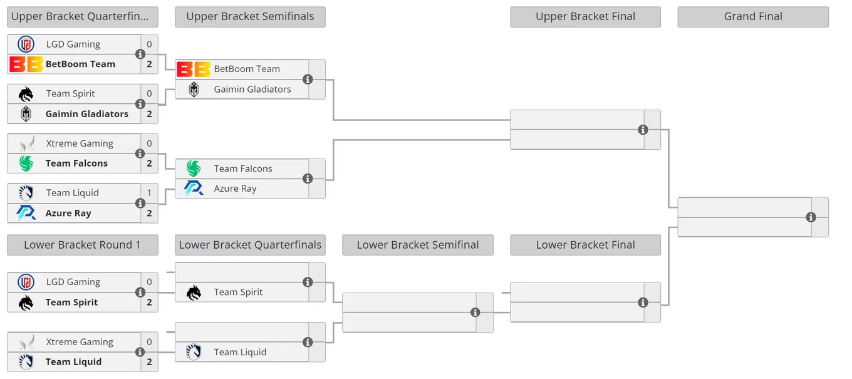Screen dimensions: 852x379
Task: Open info for LGD vs Team Spirit lower round
Action: [140, 292]
